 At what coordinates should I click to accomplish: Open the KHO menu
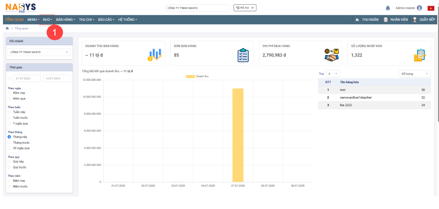coord(47,20)
